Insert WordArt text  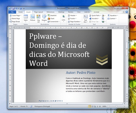tap(94, 18)
